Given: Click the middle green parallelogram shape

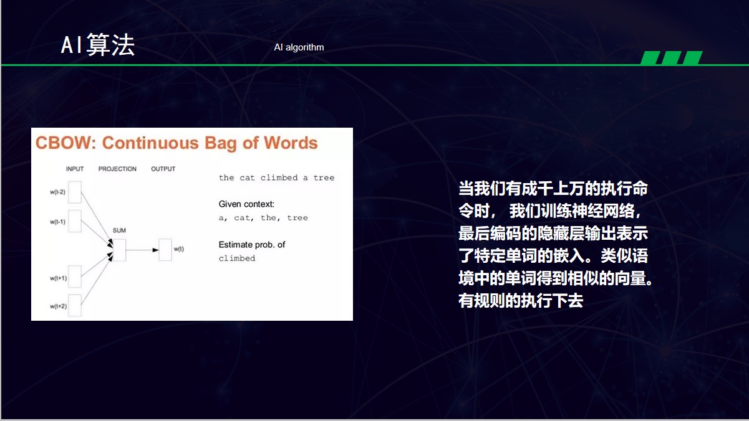Looking at the screenshot, I should [672, 58].
